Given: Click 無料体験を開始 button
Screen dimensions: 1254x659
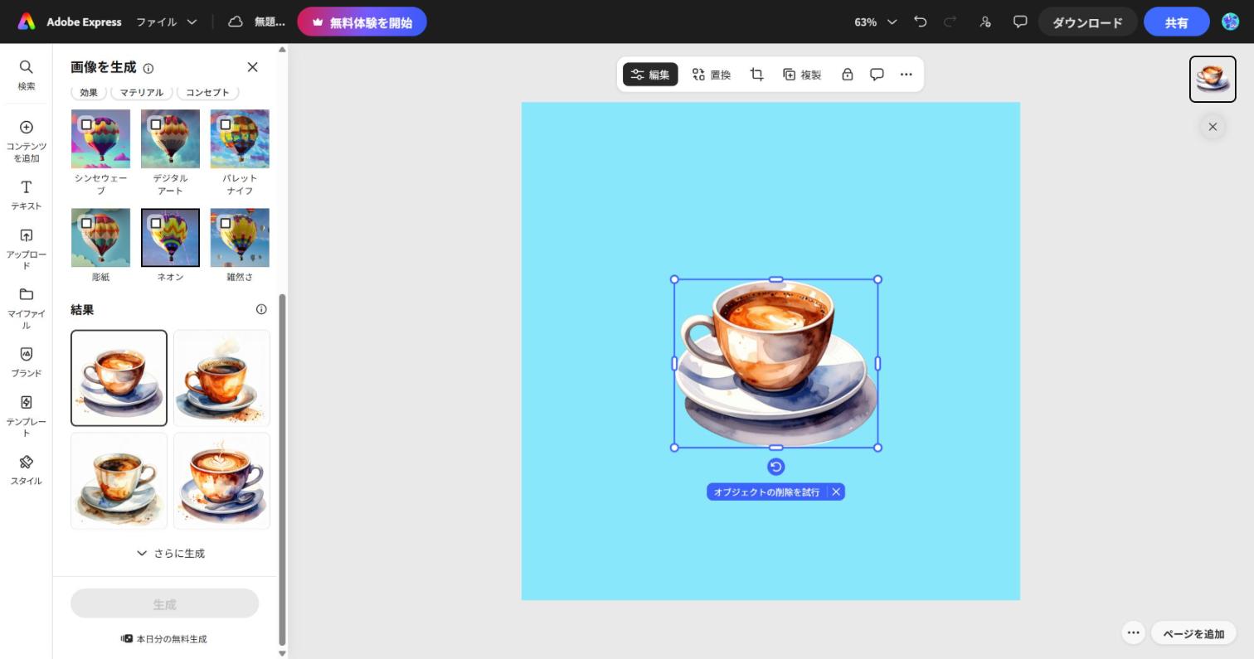Looking at the screenshot, I should coord(362,22).
